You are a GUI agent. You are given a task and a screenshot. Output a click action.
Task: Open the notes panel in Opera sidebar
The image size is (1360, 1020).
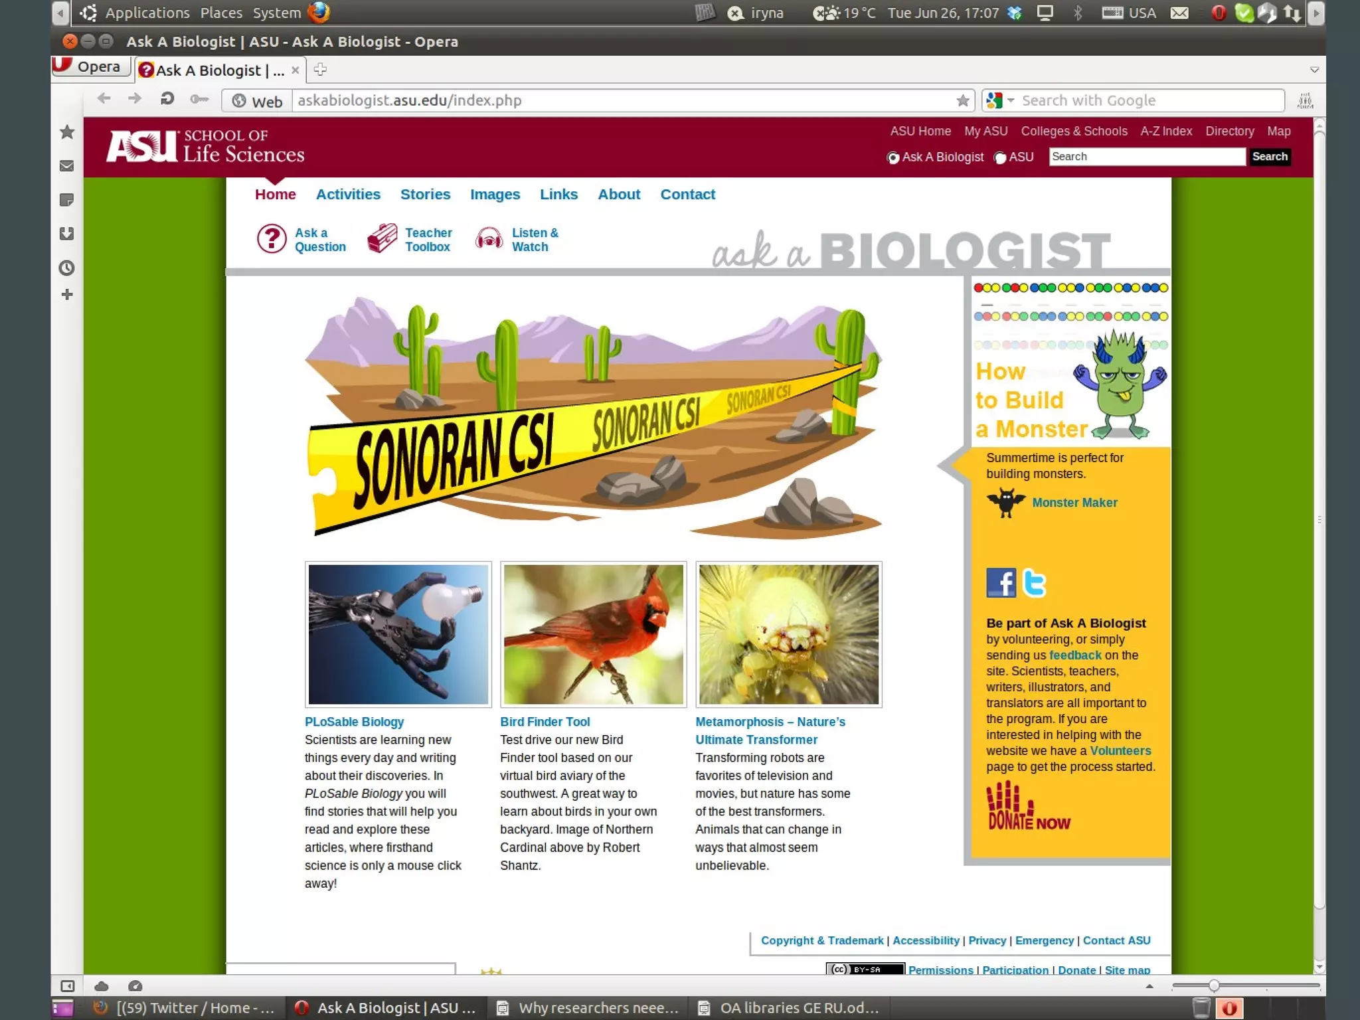pos(66,200)
